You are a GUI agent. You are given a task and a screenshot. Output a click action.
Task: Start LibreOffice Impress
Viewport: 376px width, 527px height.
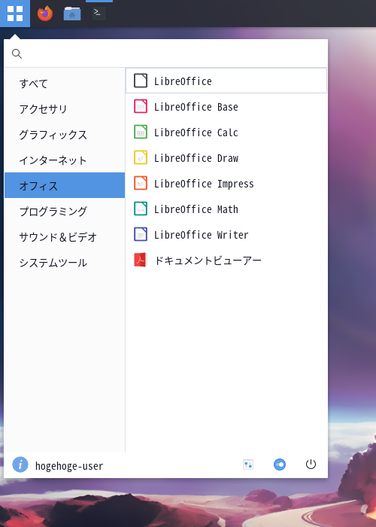point(226,184)
